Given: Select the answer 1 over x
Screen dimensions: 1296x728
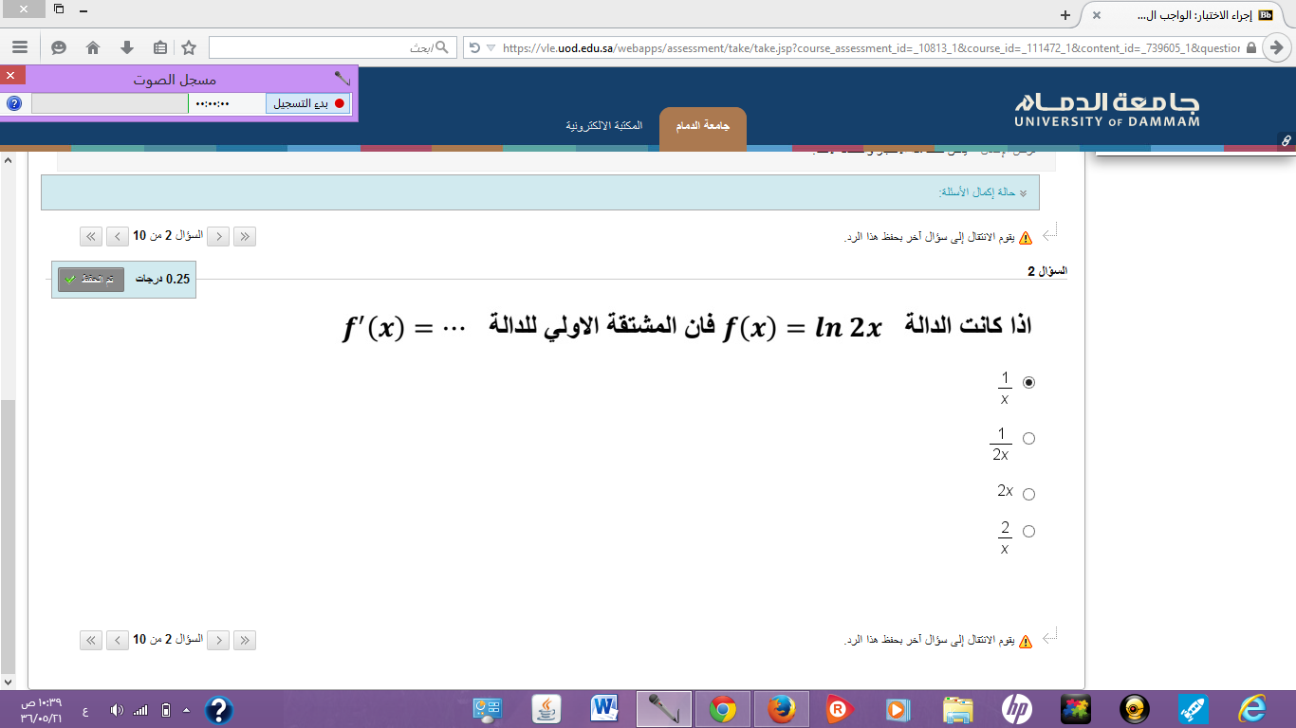Looking at the screenshot, I should (x=1029, y=382).
